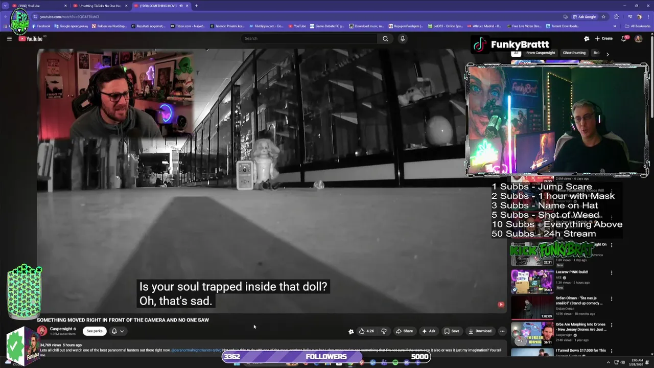Click the paranormalnightmaretv mention link in description

(x=196, y=350)
